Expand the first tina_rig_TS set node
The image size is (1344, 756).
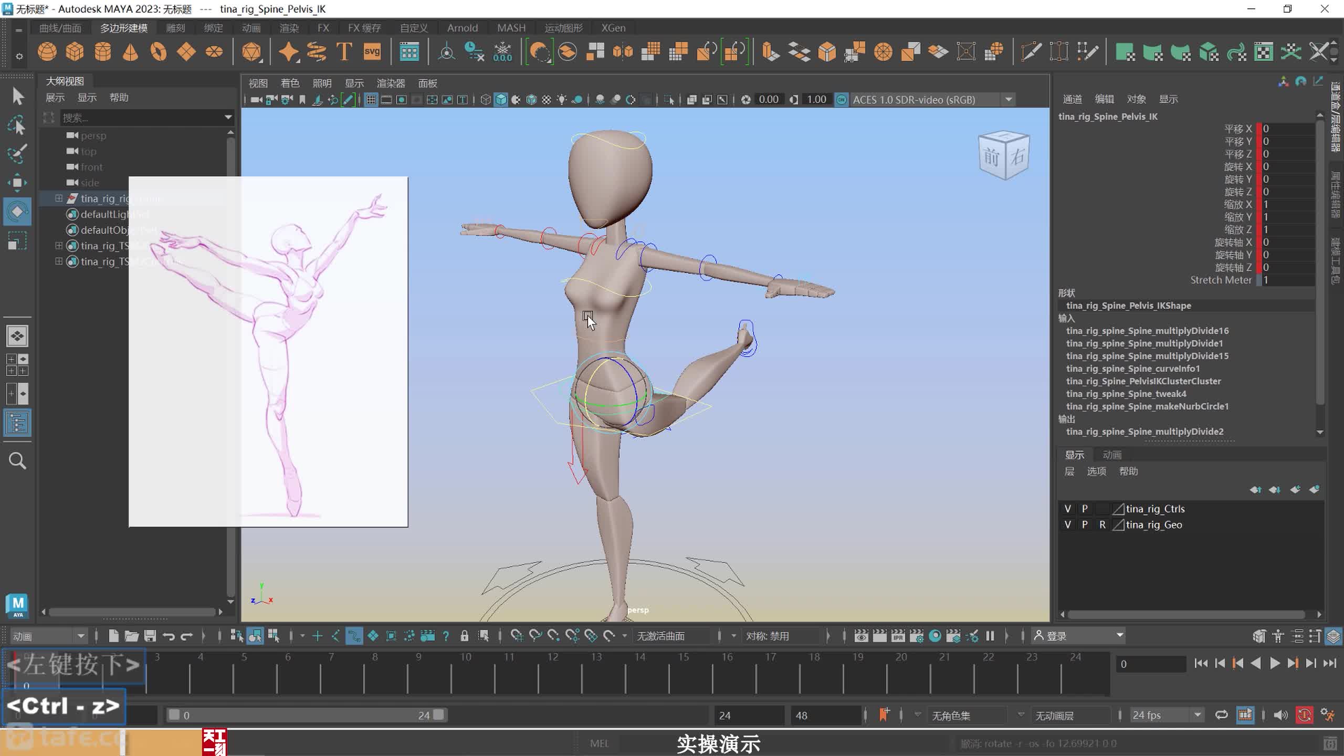tap(59, 246)
